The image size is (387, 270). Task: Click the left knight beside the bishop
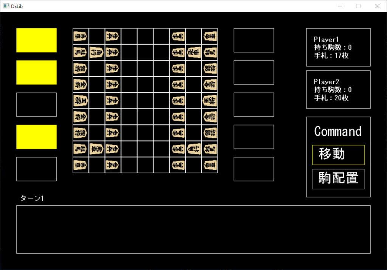tap(80, 52)
